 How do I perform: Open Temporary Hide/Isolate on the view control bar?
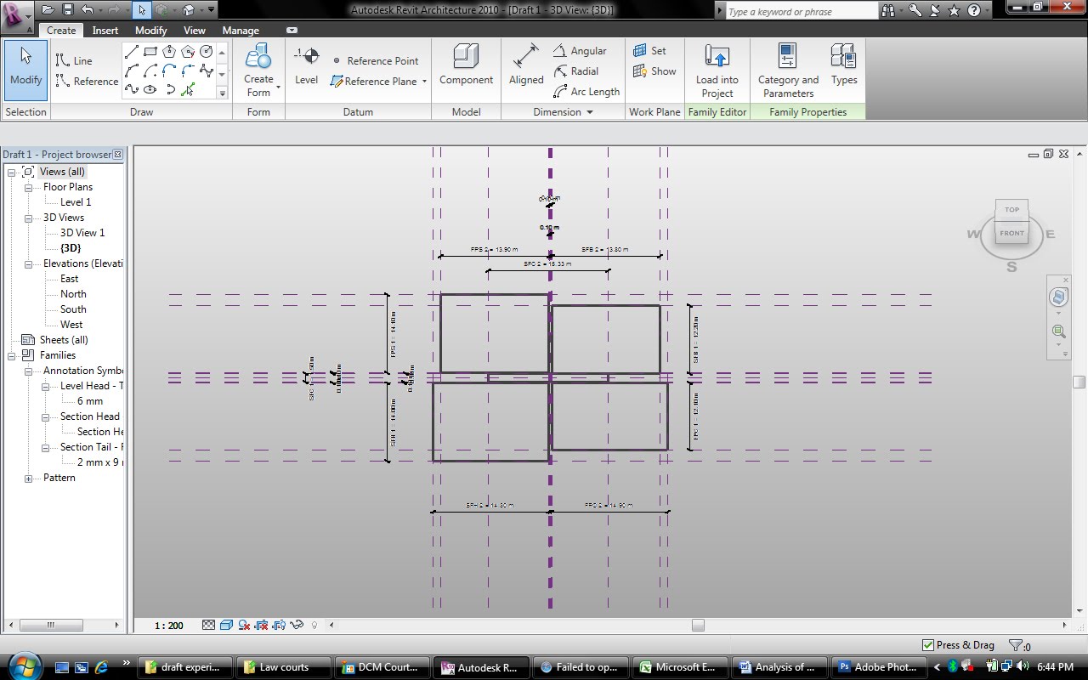pyautogui.click(x=297, y=625)
